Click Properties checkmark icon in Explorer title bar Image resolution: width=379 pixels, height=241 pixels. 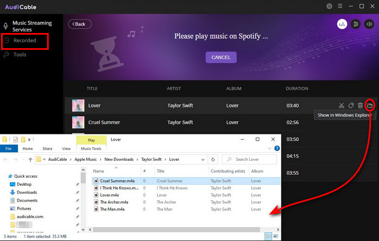tap(16, 140)
